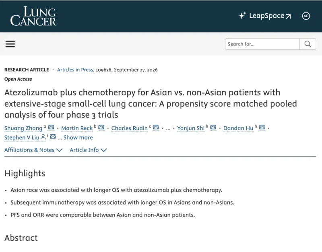
Task: Email Charles Rudin via envelope icon
Action: coord(156,127)
